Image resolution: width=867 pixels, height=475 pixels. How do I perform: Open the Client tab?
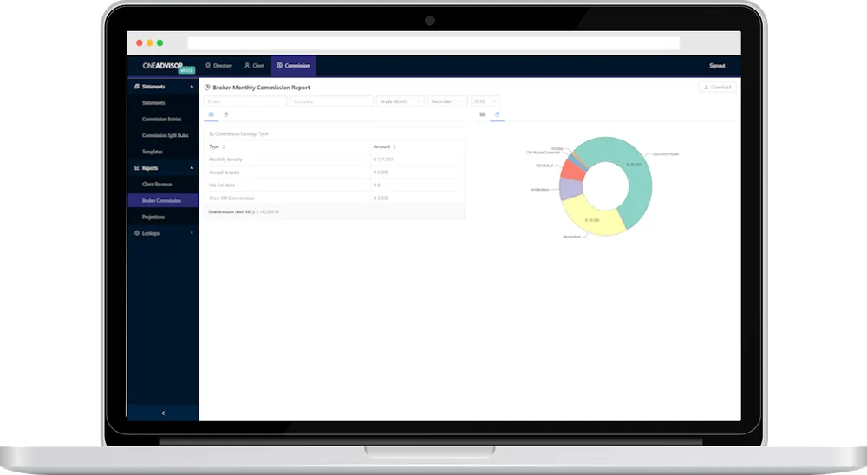point(254,66)
